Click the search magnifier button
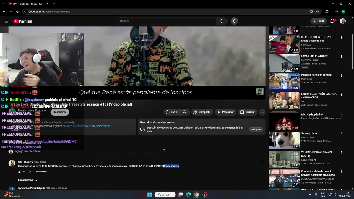Viewport: 354px width, 199px height. click(x=222, y=21)
